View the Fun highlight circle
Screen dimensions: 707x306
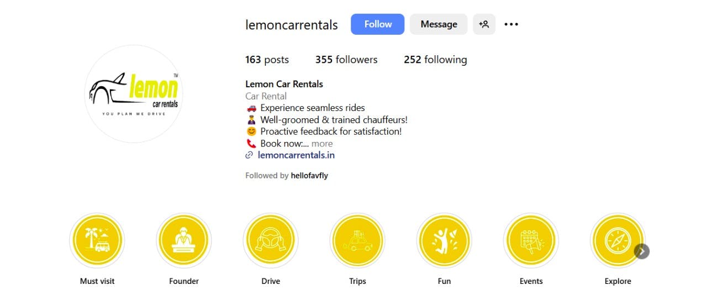pos(444,241)
